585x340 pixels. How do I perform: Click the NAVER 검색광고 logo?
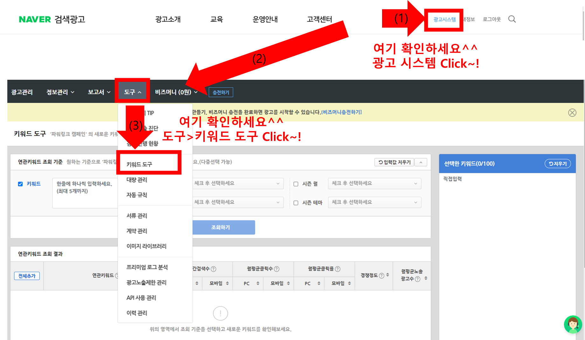(x=52, y=19)
